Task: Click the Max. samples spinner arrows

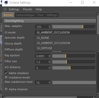Action: [x=49, y=27]
